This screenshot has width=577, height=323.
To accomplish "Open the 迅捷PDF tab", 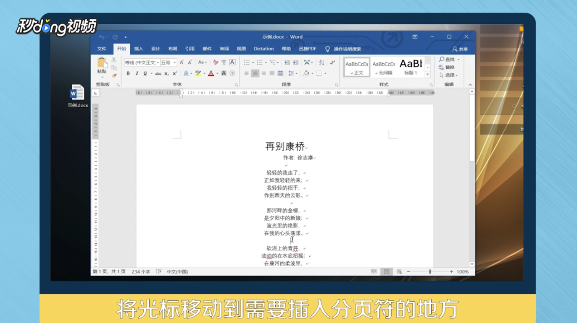I will coord(308,49).
